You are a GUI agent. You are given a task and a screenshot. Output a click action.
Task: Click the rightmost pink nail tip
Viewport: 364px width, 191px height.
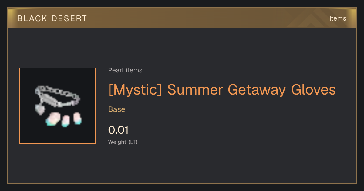pyautogui.click(x=77, y=118)
